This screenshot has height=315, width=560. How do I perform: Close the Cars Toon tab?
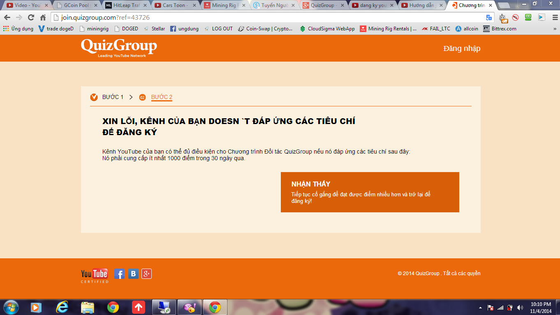194,5
